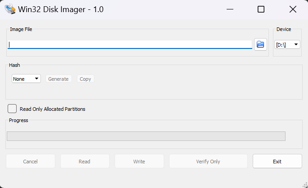Click the Copy hash button
Viewport: 308px width, 188px height.
(x=85, y=79)
